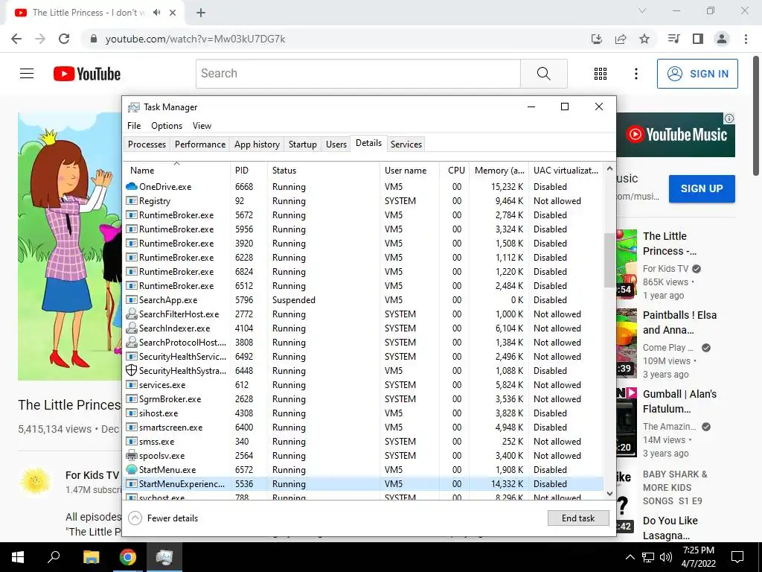Image resolution: width=762 pixels, height=572 pixels.
Task: Select the services.exe process row
Action: point(363,384)
